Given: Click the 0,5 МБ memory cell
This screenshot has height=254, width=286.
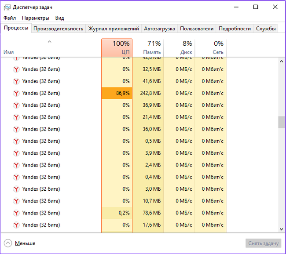Looking at the screenshot, I should 148,141.
